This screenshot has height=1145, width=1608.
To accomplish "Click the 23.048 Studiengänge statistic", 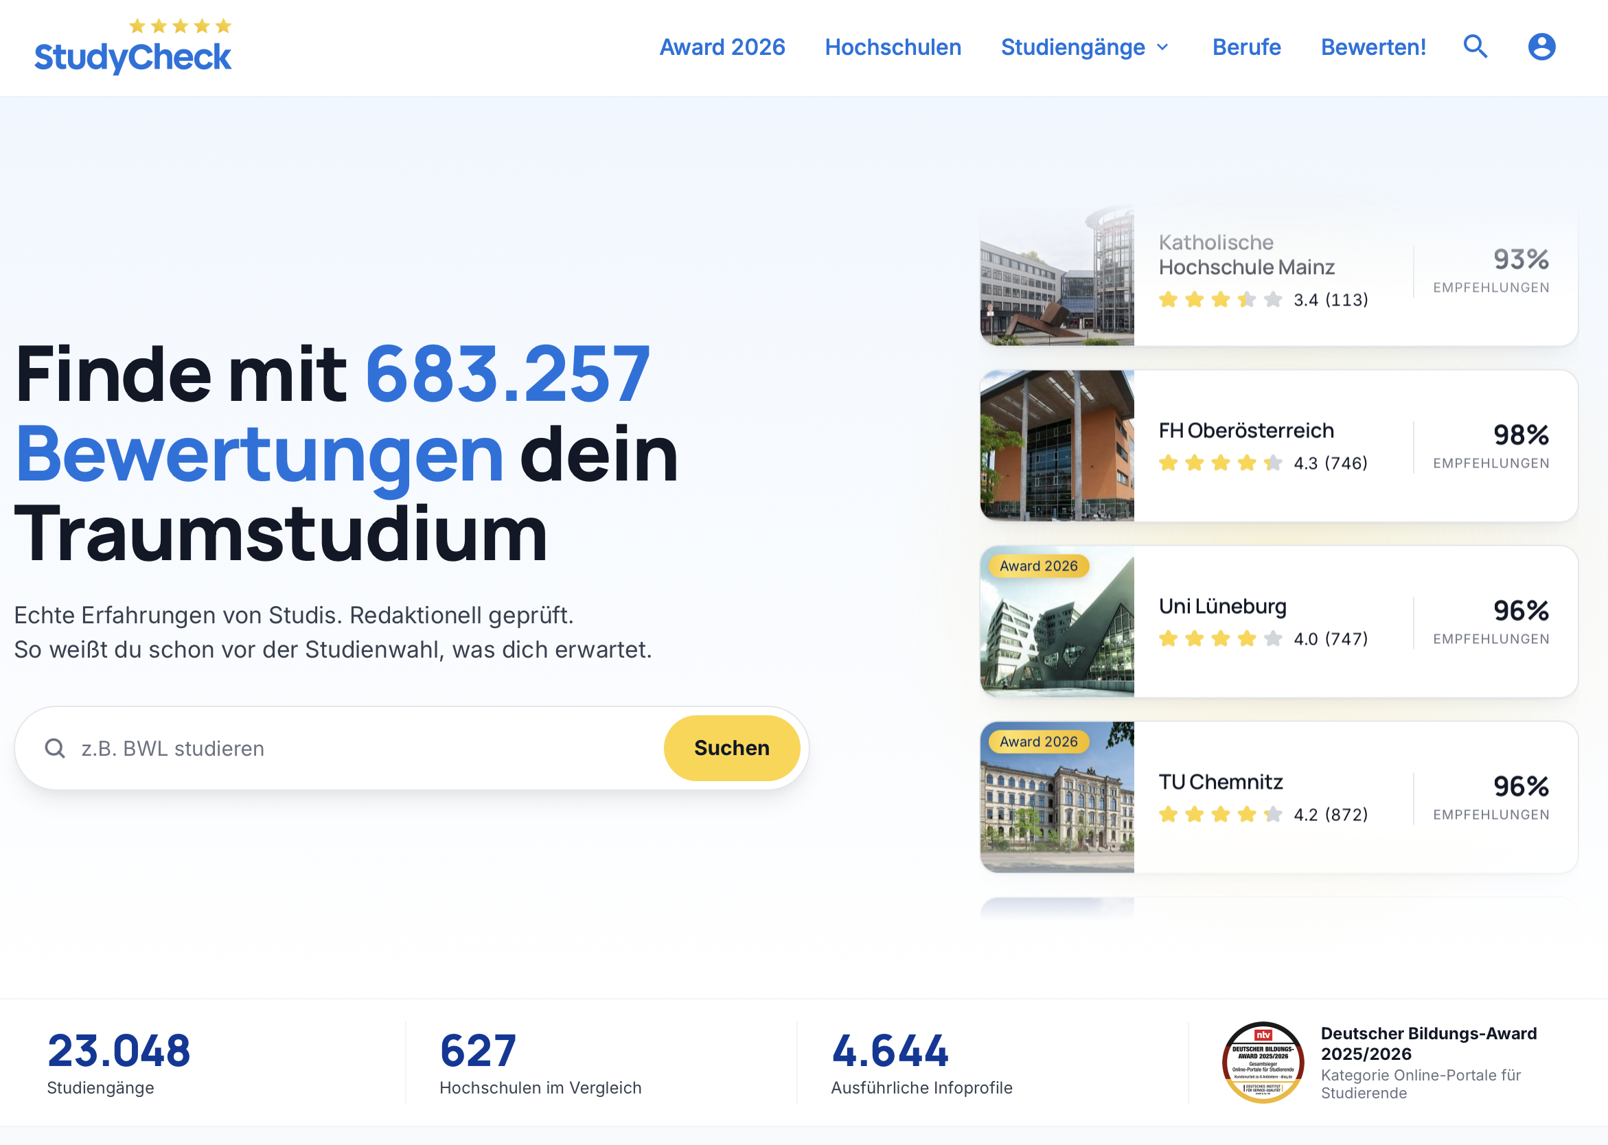I will (x=119, y=1063).
